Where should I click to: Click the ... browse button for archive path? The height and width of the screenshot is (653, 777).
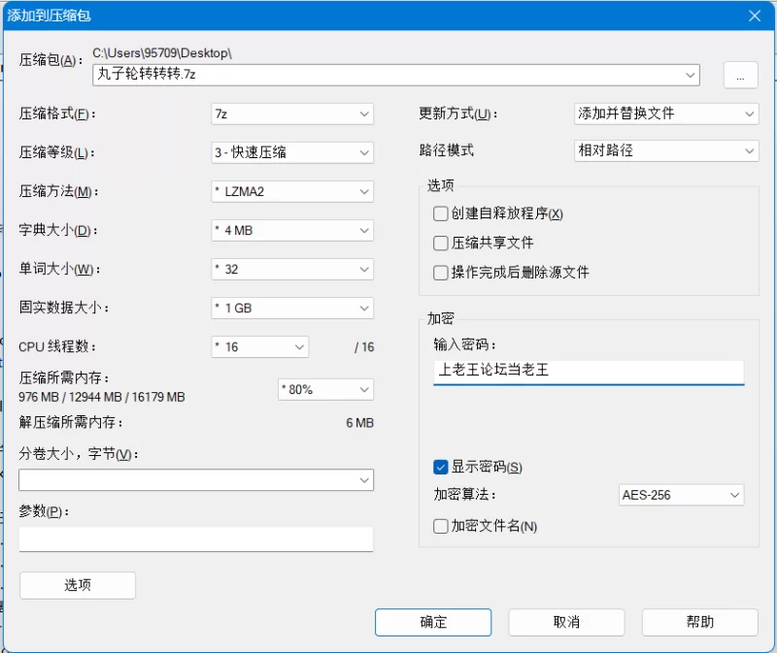(740, 75)
